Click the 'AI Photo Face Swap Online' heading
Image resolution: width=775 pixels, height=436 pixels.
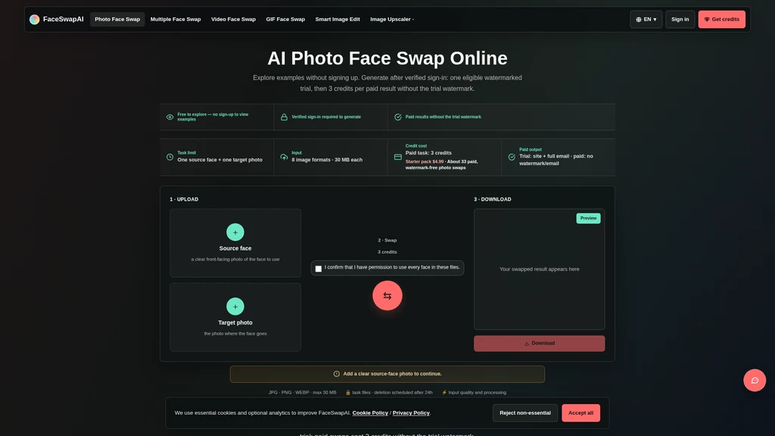387,58
